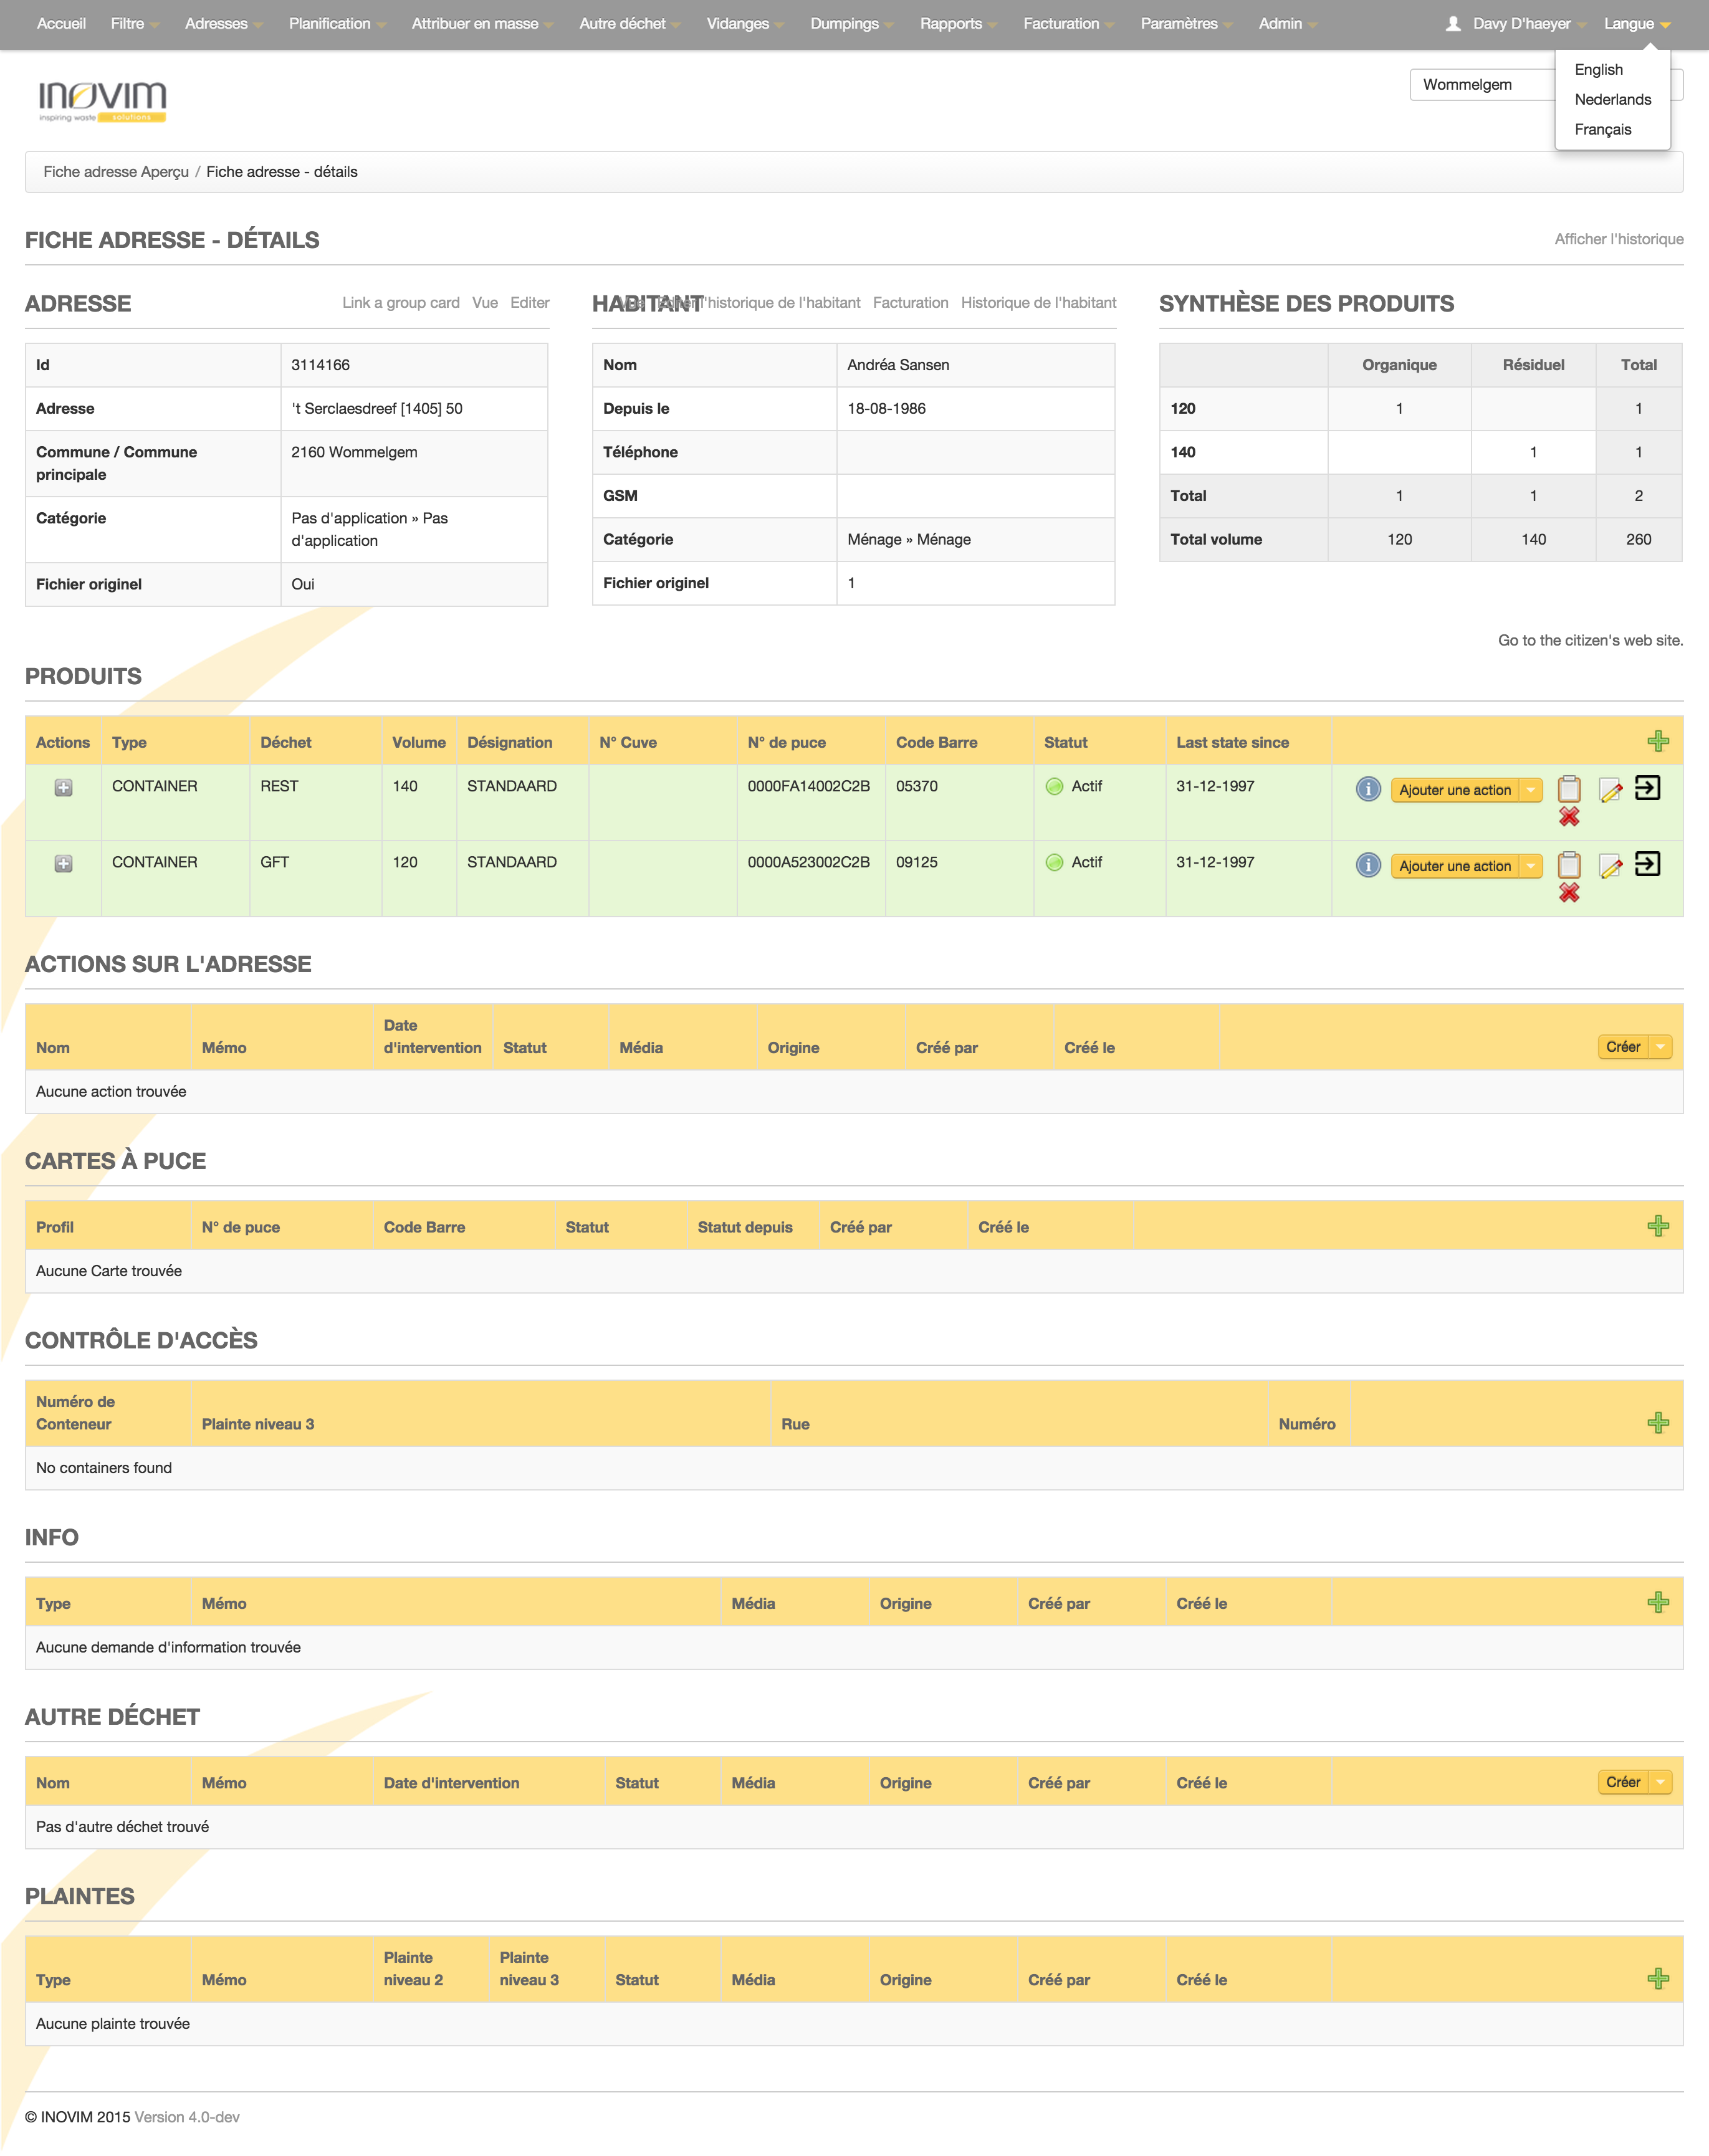
Task: Open the Admin menu
Action: (1288, 24)
